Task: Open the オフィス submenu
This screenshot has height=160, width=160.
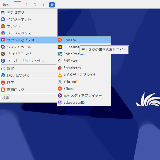Action: pyautogui.click(x=29, y=26)
